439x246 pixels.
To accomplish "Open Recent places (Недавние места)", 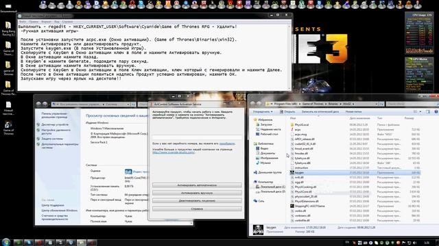I will [268, 129].
